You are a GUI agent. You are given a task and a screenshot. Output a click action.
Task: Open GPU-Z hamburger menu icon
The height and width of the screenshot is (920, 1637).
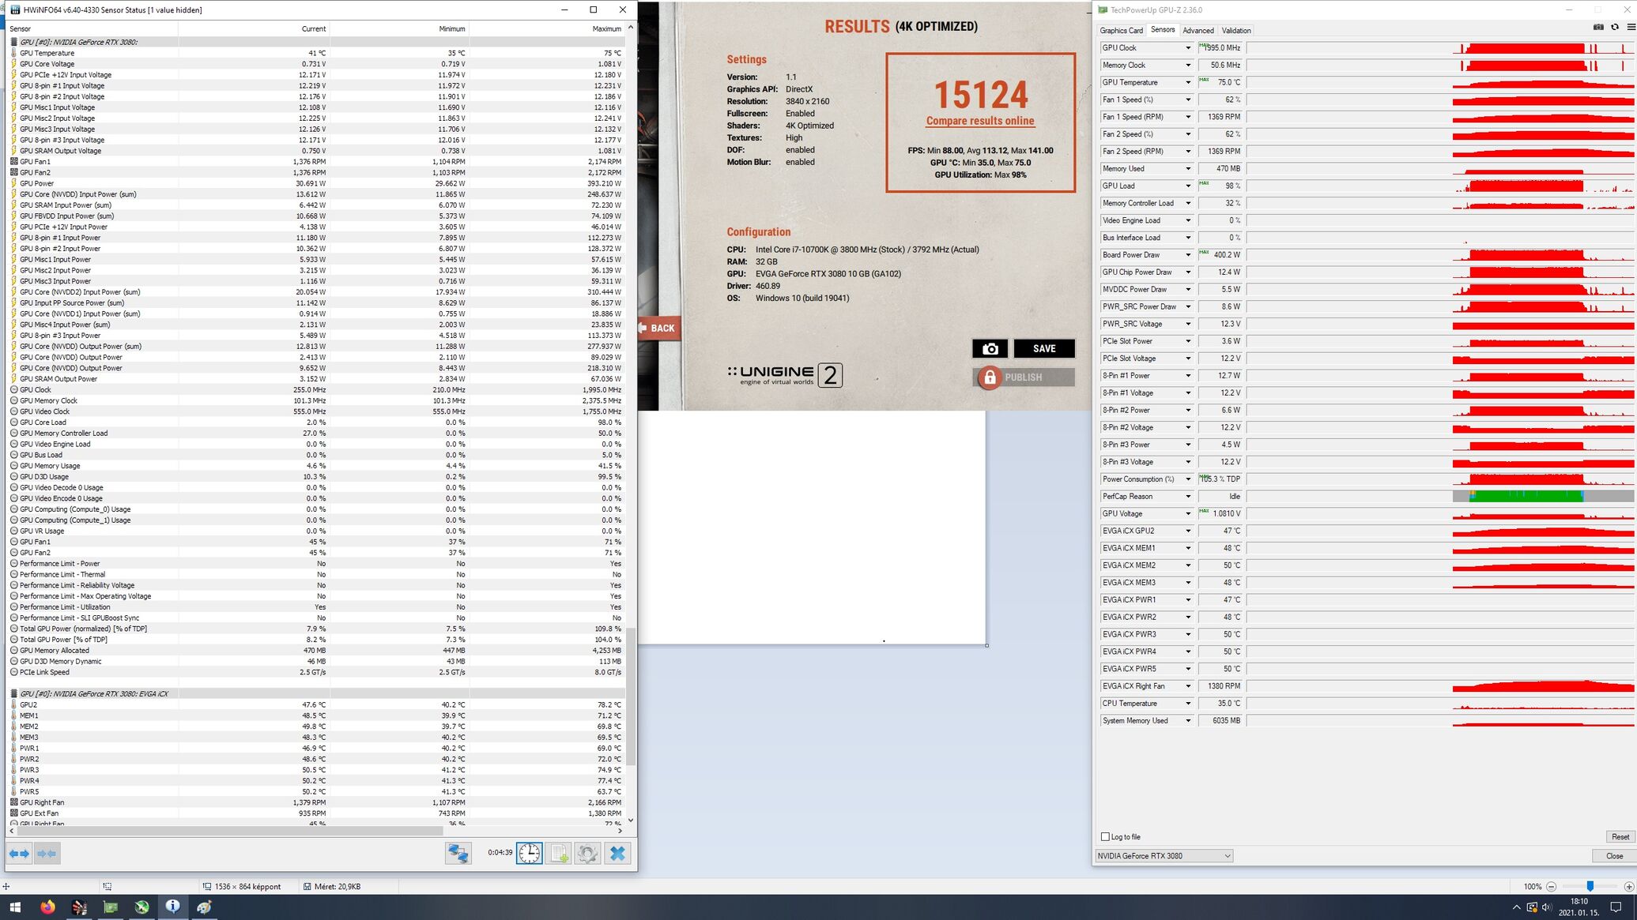[x=1631, y=27]
